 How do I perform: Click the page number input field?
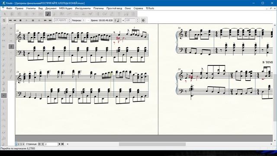tap(51, 144)
